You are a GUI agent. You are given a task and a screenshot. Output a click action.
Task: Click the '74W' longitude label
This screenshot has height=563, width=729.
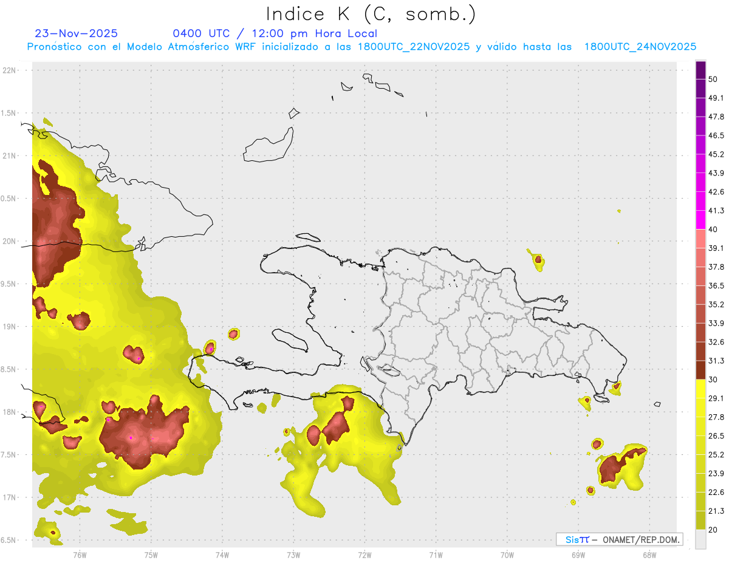pyautogui.click(x=222, y=554)
